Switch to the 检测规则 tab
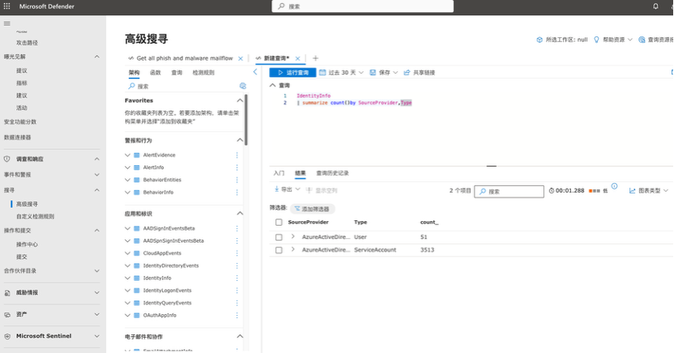Image resolution: width=674 pixels, height=353 pixels. click(x=203, y=73)
